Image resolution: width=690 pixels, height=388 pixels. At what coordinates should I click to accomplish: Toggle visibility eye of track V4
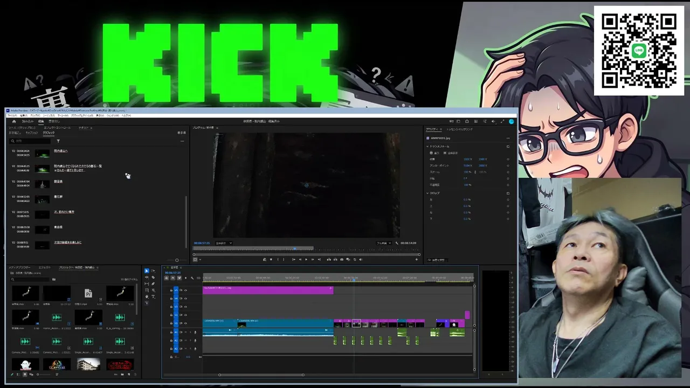(x=185, y=298)
